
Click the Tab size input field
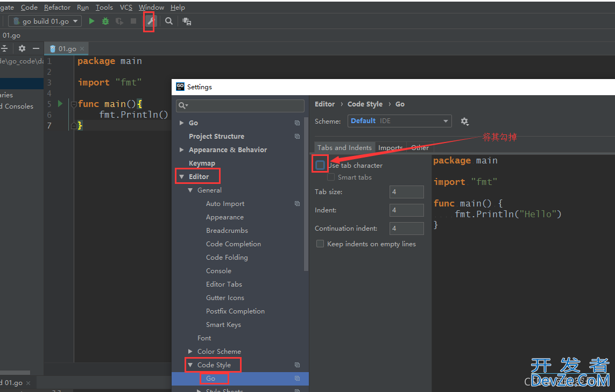407,192
